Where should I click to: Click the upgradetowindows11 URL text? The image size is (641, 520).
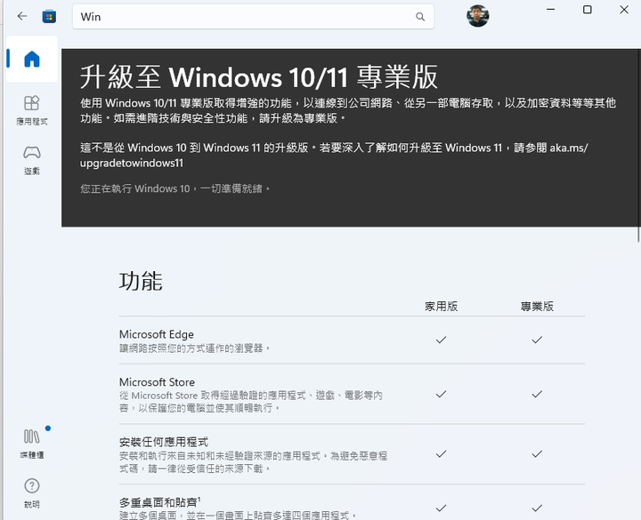[x=132, y=163]
